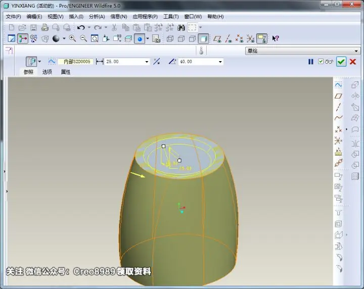Select the zoom in magnifier
The width and height of the screenshot is (364, 289).
(72, 38)
